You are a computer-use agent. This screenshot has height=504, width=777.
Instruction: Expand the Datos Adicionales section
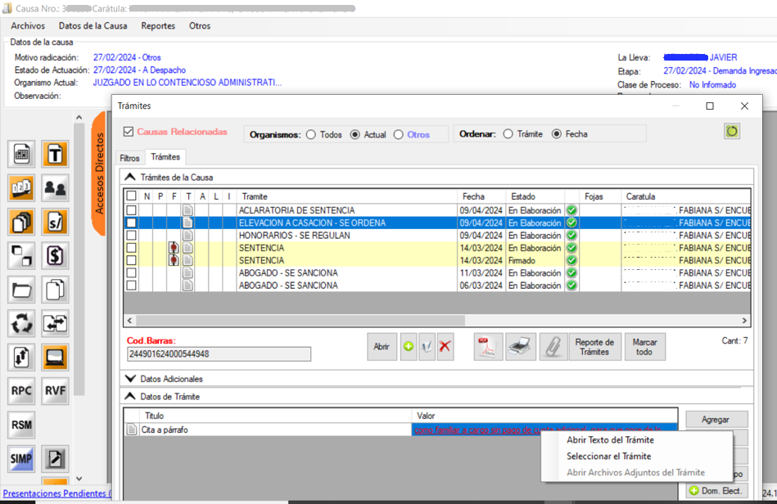pos(130,379)
